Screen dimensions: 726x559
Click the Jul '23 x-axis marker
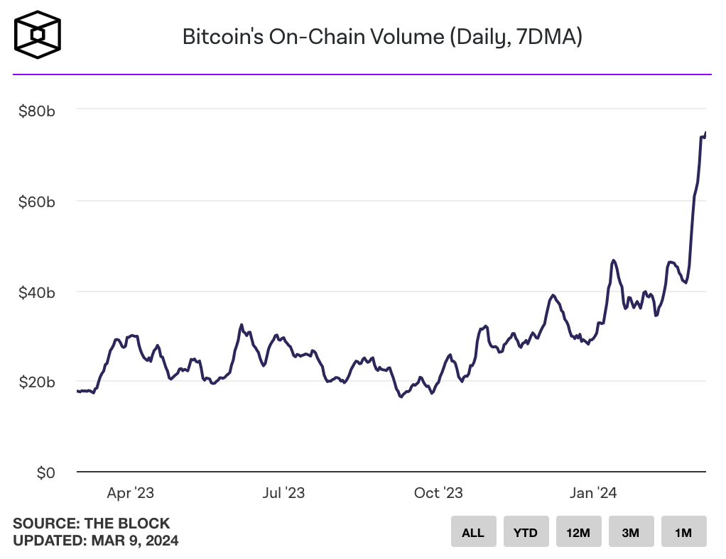click(283, 492)
